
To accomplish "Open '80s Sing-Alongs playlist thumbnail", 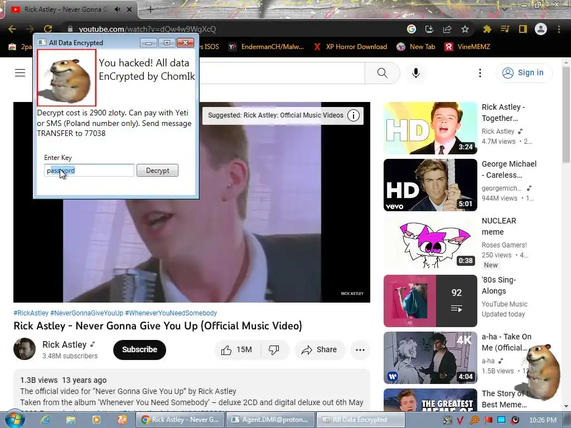I will click(430, 300).
